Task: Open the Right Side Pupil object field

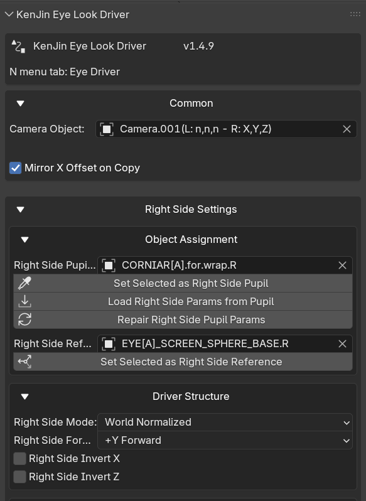Action: click(225, 265)
